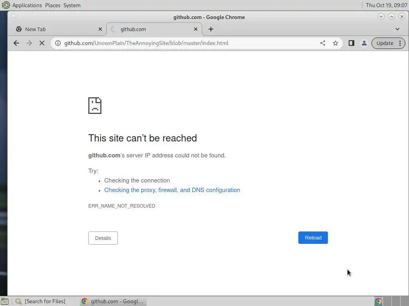The image size is (409, 306).
Task: Click 'This site can't be reached' heading
Action: click(x=143, y=138)
